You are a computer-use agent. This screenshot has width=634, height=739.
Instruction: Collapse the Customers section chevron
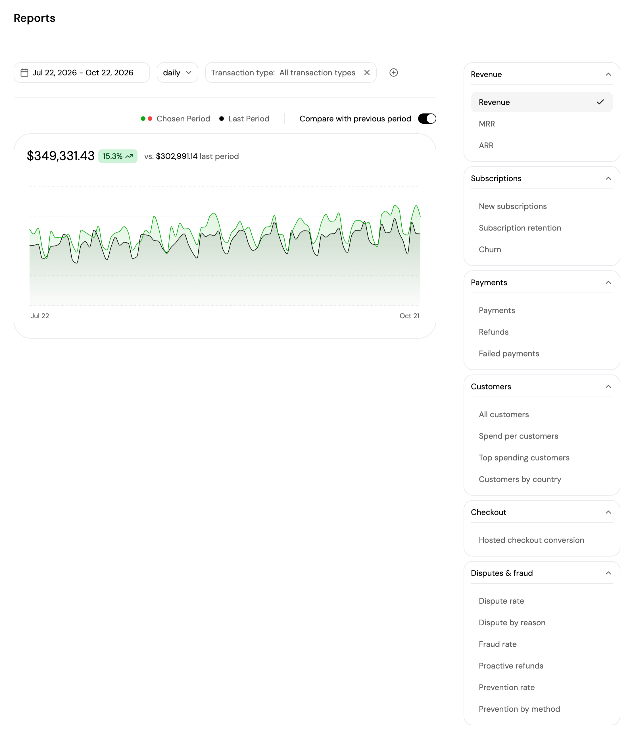[x=608, y=387]
